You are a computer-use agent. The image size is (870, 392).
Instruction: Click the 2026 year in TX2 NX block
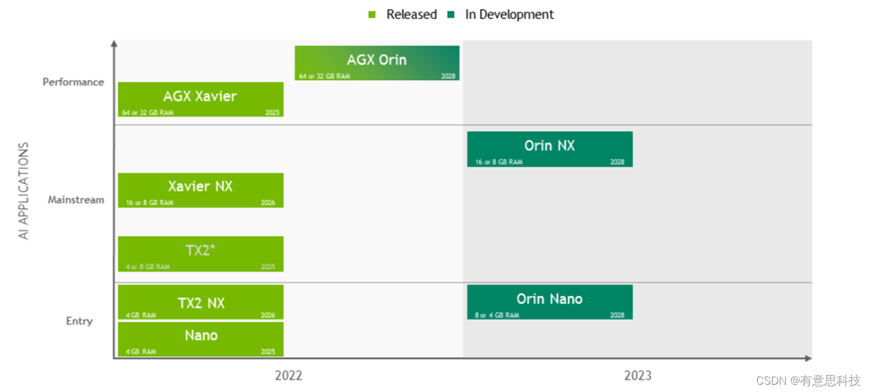pyautogui.click(x=268, y=315)
